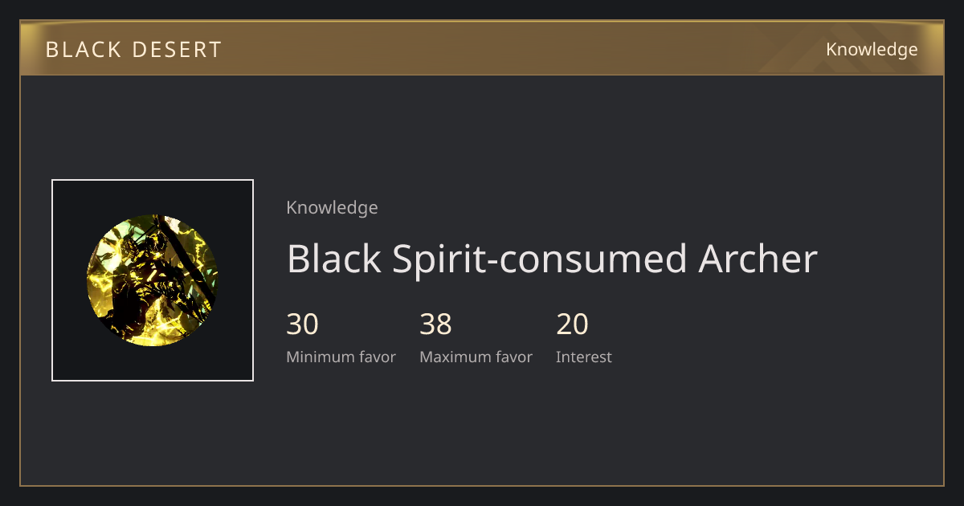Click the Minimum favor label
Screen dimensions: 964x506
click(341, 357)
